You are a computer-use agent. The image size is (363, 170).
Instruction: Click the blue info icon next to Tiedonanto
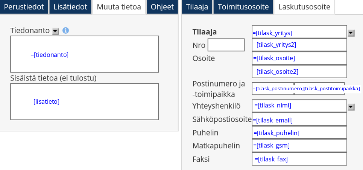(x=65, y=31)
